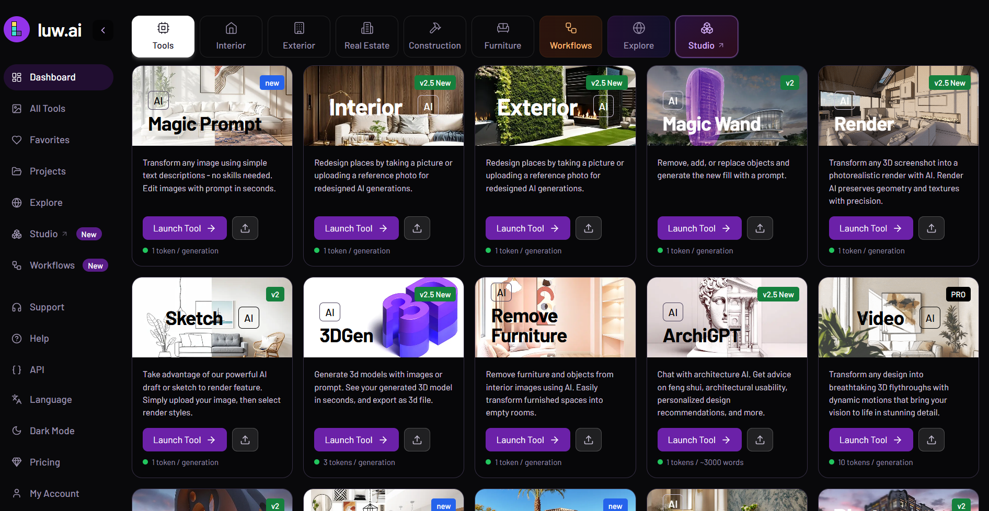Select the Tools tab
This screenshot has width=989, height=511.
163,37
